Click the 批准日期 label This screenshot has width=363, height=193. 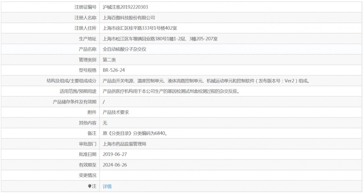87,155
